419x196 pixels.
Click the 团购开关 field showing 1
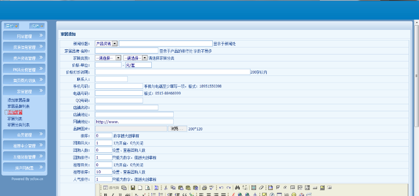coord(103,143)
